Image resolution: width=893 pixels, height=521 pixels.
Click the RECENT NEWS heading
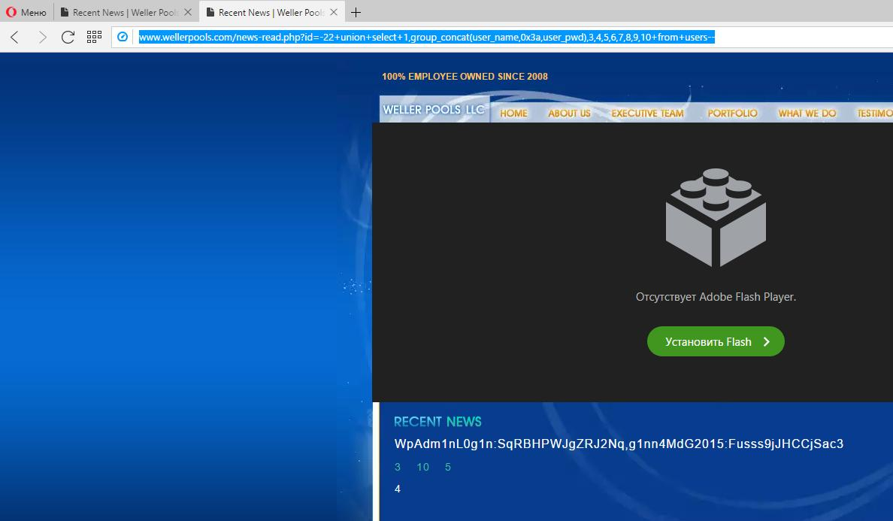click(437, 421)
